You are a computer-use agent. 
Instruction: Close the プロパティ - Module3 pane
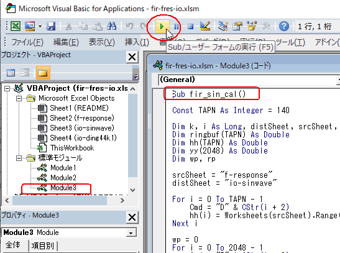[132, 218]
